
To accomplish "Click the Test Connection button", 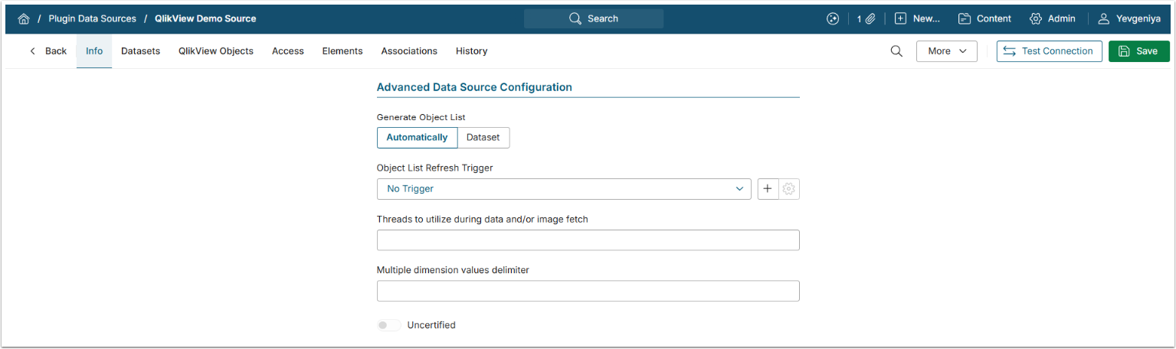I will pyautogui.click(x=1049, y=51).
